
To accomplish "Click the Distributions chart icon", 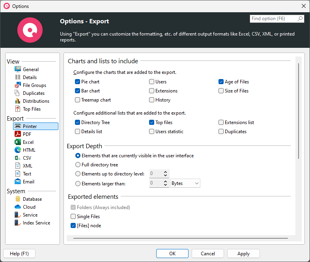I will (x=18, y=101).
